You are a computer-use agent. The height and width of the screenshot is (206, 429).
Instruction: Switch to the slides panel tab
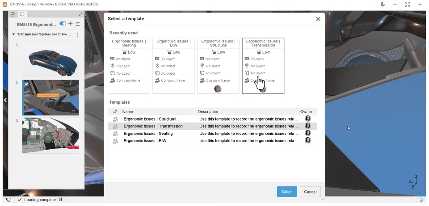[21, 14]
